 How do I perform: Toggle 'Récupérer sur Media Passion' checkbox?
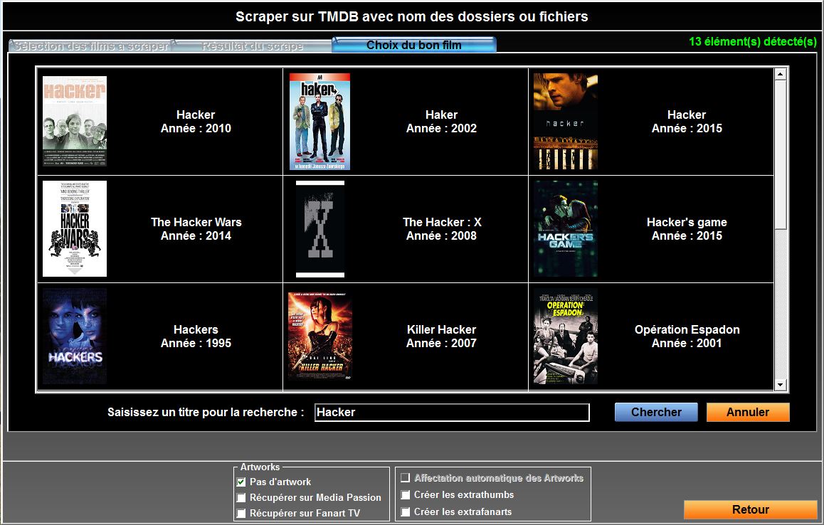241,498
